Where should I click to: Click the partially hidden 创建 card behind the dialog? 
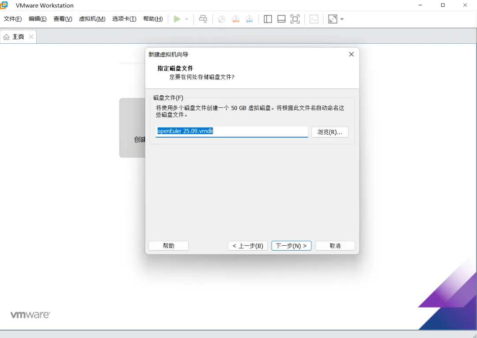132,128
